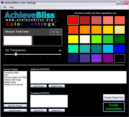Image resolution: width=129 pixels, height=117 pixels.
Task: Close the AchieveBliss settings window
Action: pyautogui.click(x=126, y=3)
